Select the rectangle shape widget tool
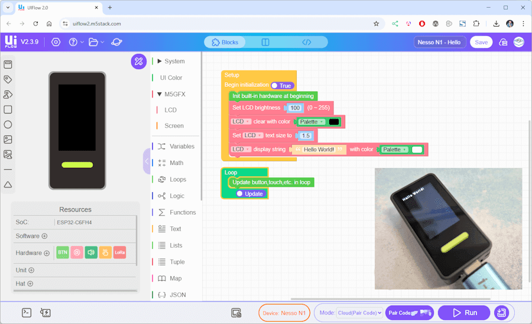This screenshot has height=324, width=532. pyautogui.click(x=8, y=109)
